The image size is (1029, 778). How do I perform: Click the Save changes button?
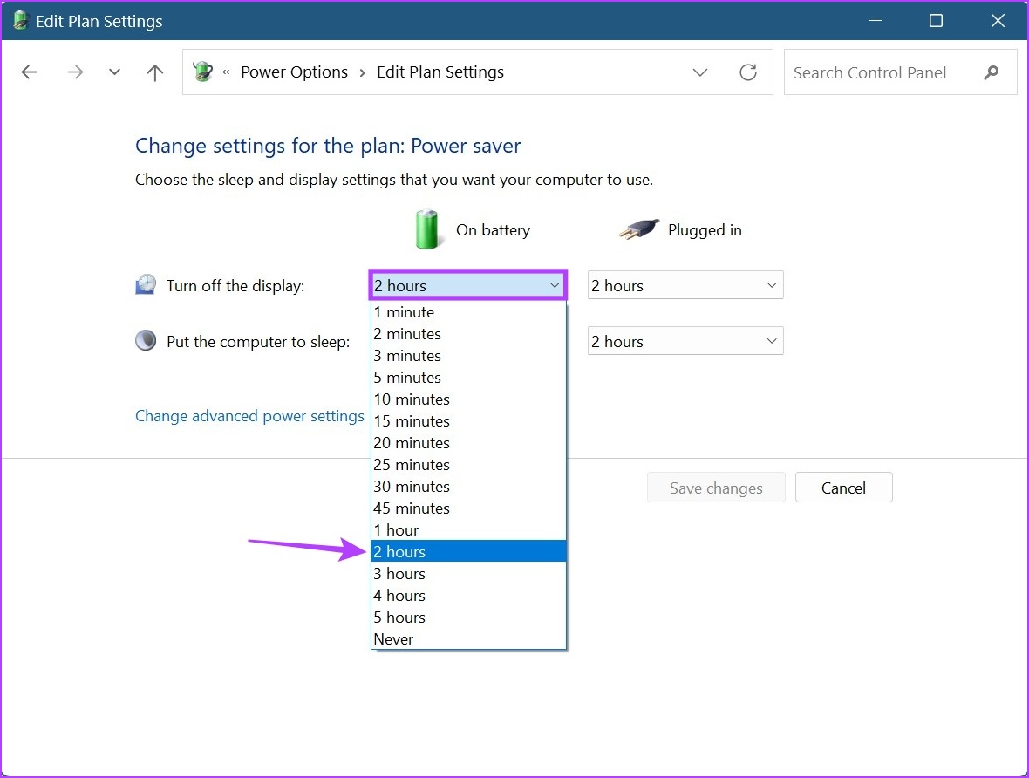pos(716,488)
